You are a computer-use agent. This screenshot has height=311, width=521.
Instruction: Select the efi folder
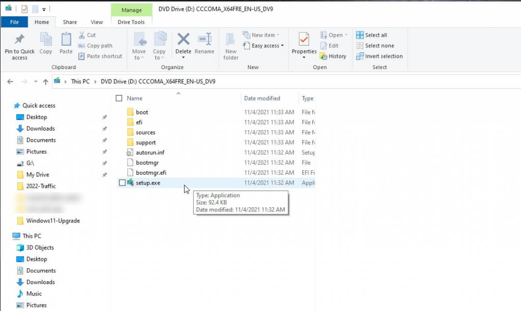tap(139, 122)
